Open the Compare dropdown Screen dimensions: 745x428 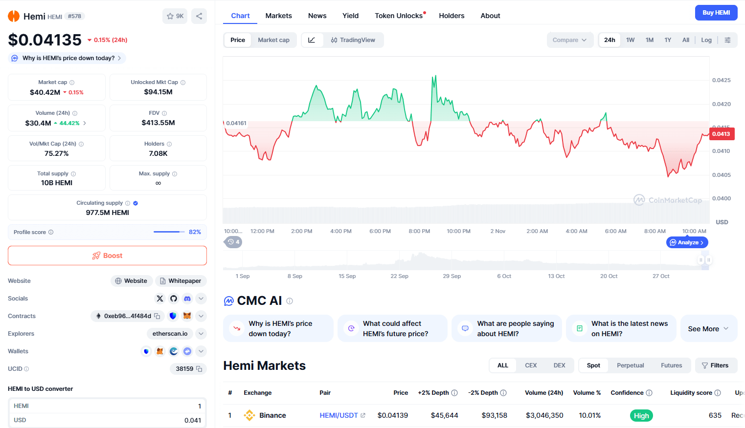click(x=570, y=40)
